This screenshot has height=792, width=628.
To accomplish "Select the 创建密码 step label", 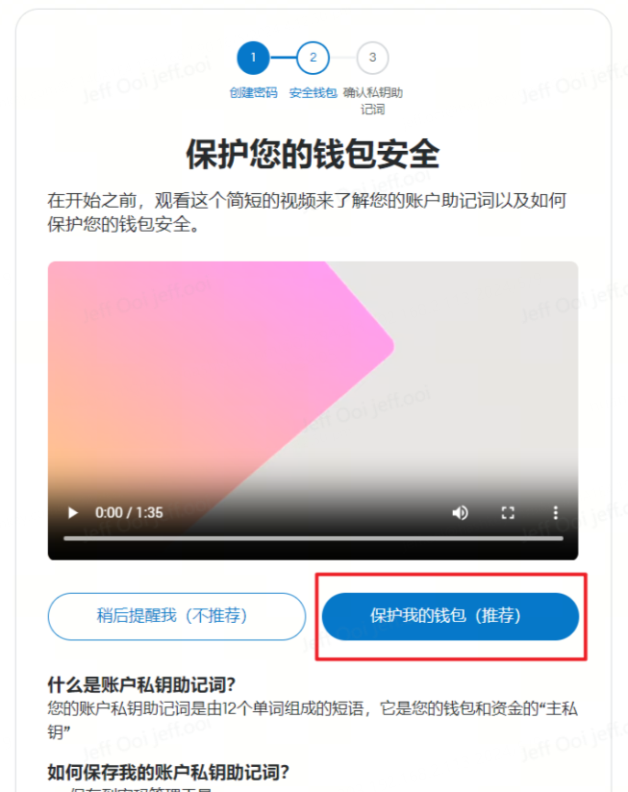I will point(253,93).
